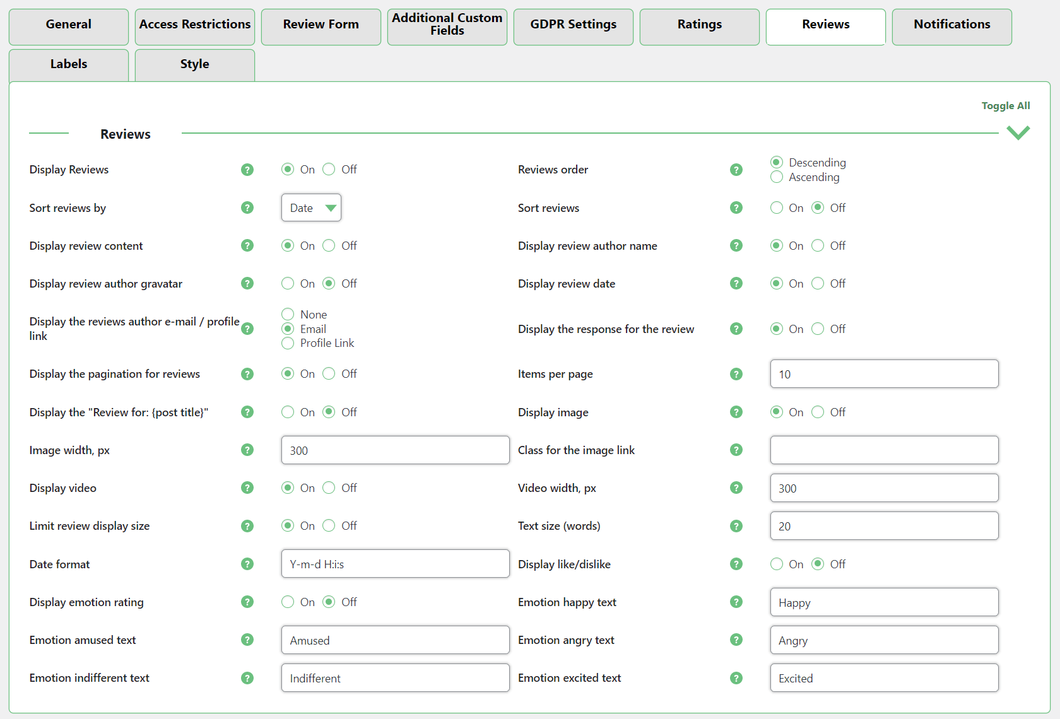The image size is (1060, 719).
Task: Click help icon beside Sort reviews by
Action: click(x=247, y=208)
